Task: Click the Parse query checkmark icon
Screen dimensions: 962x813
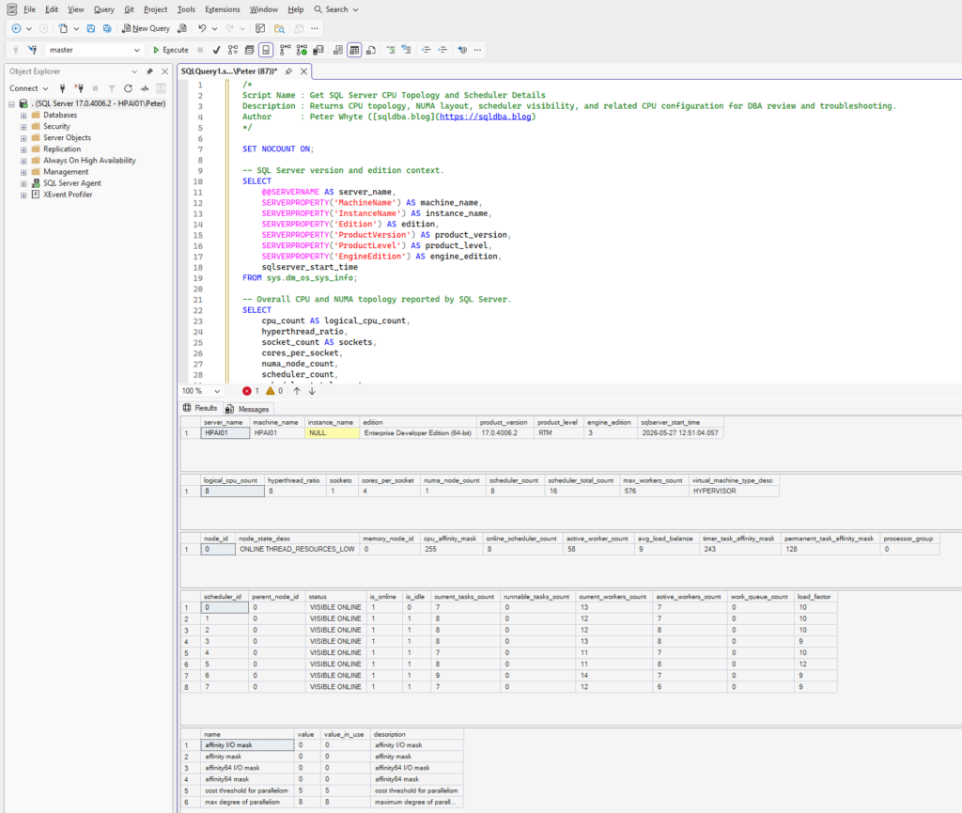Action: coord(216,50)
